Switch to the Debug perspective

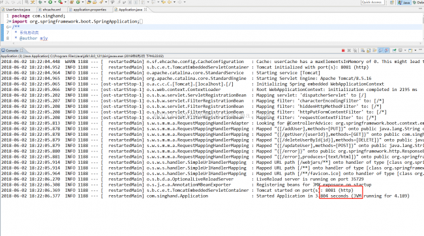pos(418,2)
